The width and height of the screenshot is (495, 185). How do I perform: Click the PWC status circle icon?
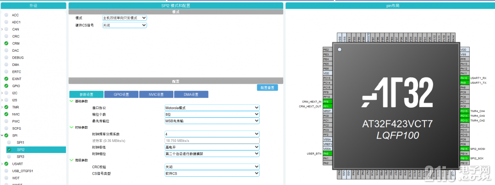click(6, 121)
